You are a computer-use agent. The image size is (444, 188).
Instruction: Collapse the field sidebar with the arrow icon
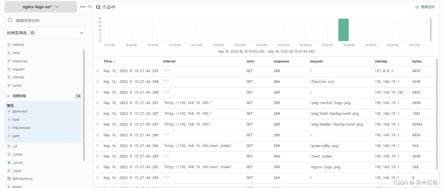[x=90, y=7]
